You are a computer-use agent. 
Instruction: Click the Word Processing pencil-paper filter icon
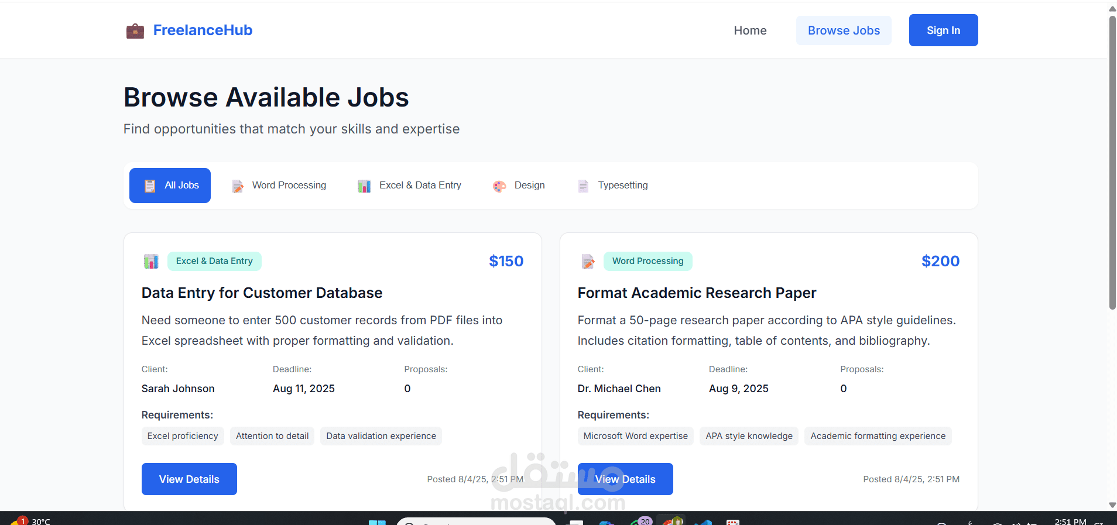click(x=238, y=186)
